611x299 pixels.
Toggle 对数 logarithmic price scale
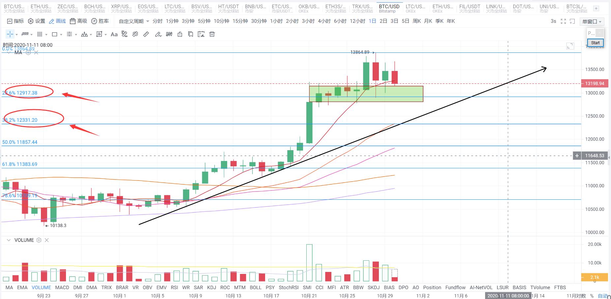pyautogui.click(x=581, y=296)
